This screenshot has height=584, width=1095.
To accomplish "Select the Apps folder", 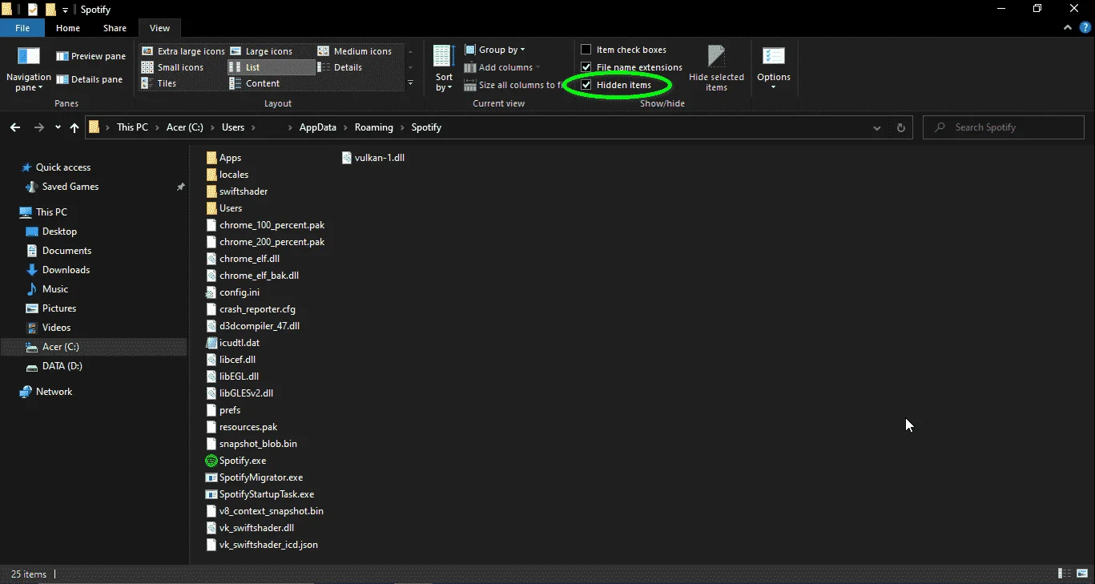I will 223,158.
